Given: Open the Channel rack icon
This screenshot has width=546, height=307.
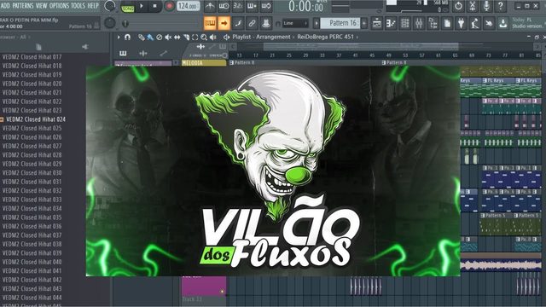Looking at the screenshot, I should [405, 23].
